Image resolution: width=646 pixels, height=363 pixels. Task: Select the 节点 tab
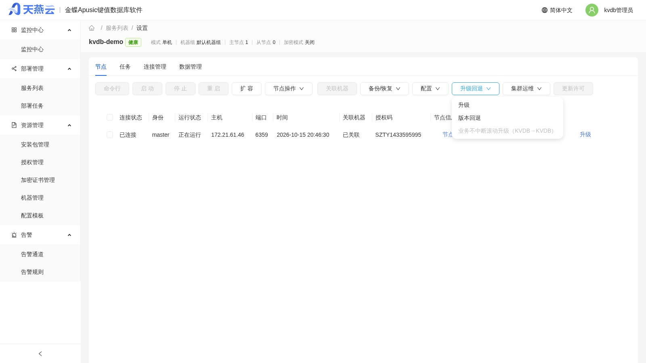[101, 67]
